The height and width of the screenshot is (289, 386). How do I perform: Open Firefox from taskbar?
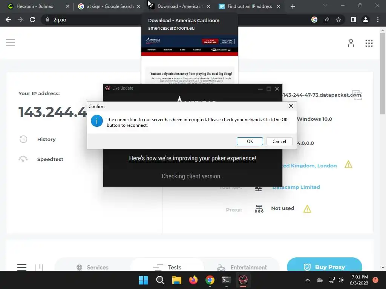(193, 280)
